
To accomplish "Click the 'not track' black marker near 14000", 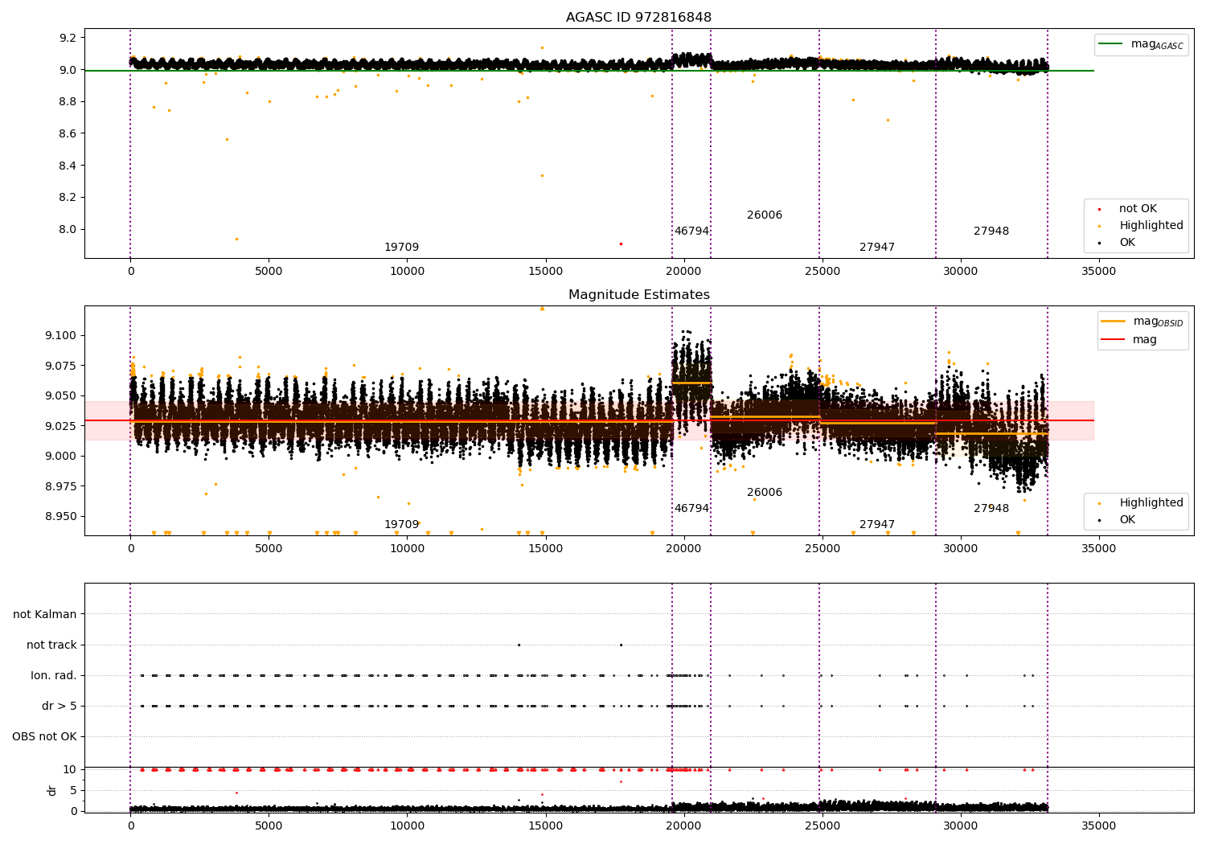I will point(519,645).
